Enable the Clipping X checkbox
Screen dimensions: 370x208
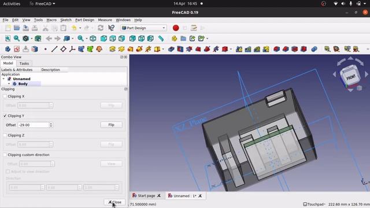click(5, 96)
